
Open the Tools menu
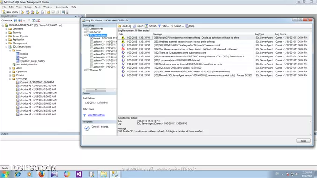(37, 7)
